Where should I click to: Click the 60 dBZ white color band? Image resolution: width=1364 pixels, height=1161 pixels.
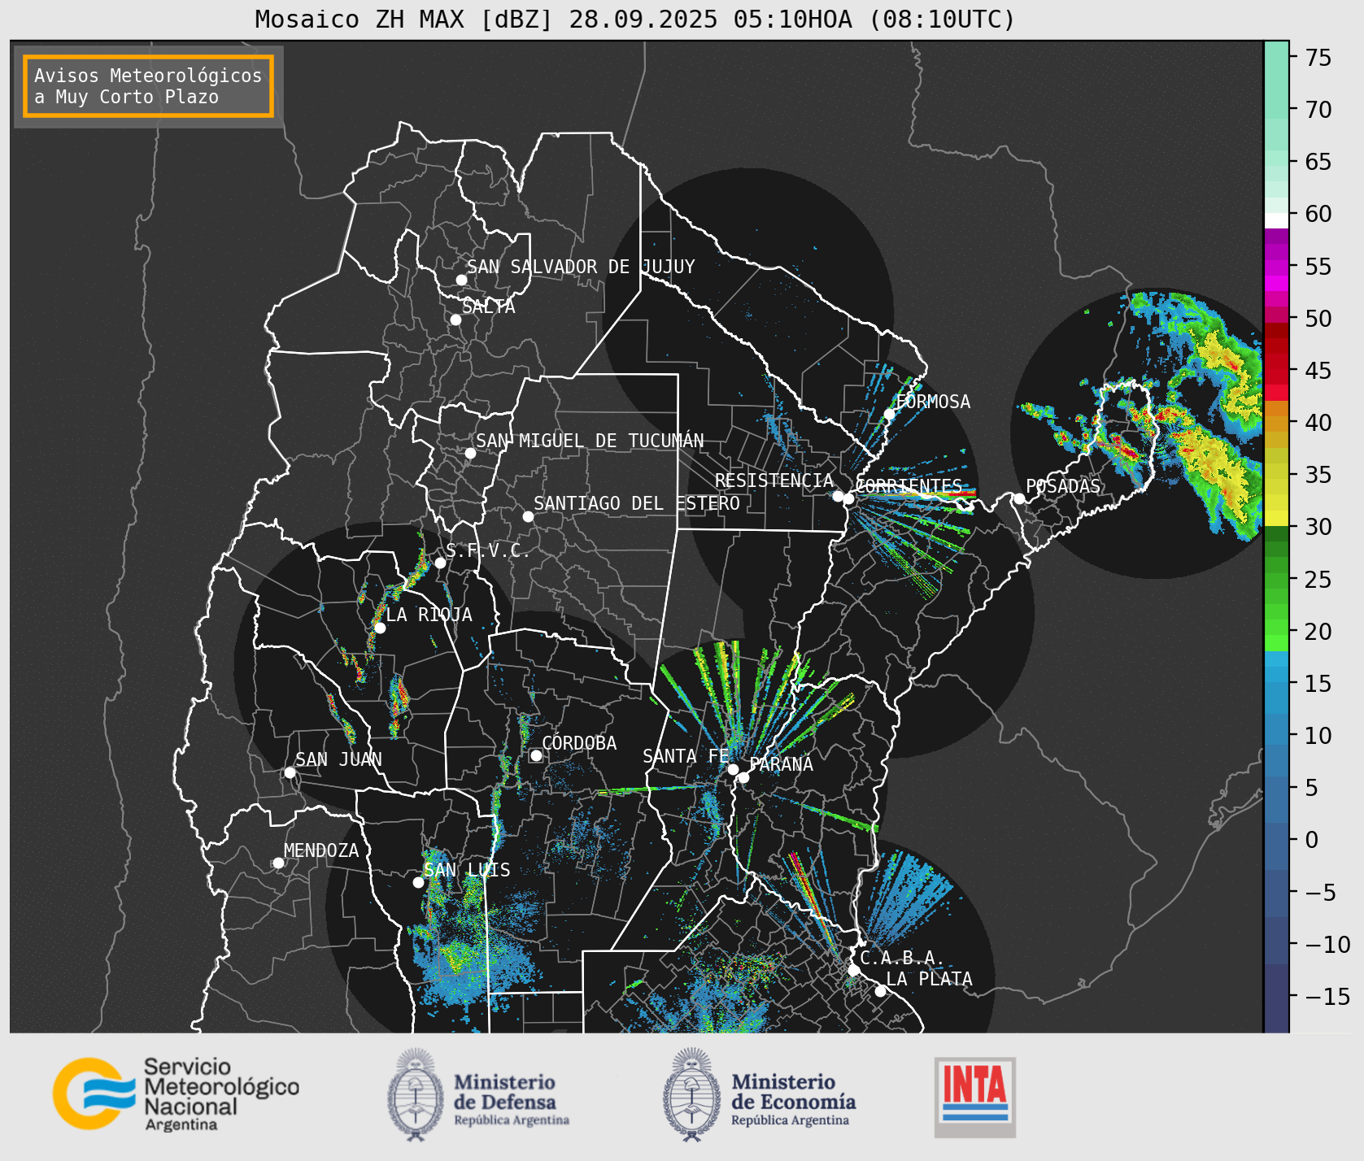1276,220
